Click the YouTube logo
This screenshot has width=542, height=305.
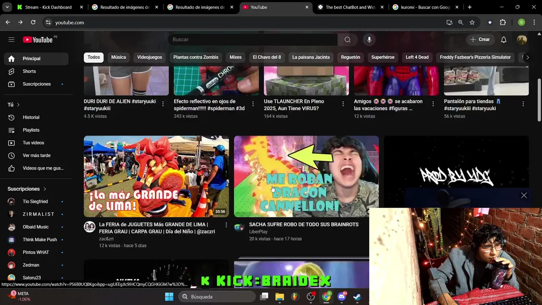pos(38,39)
